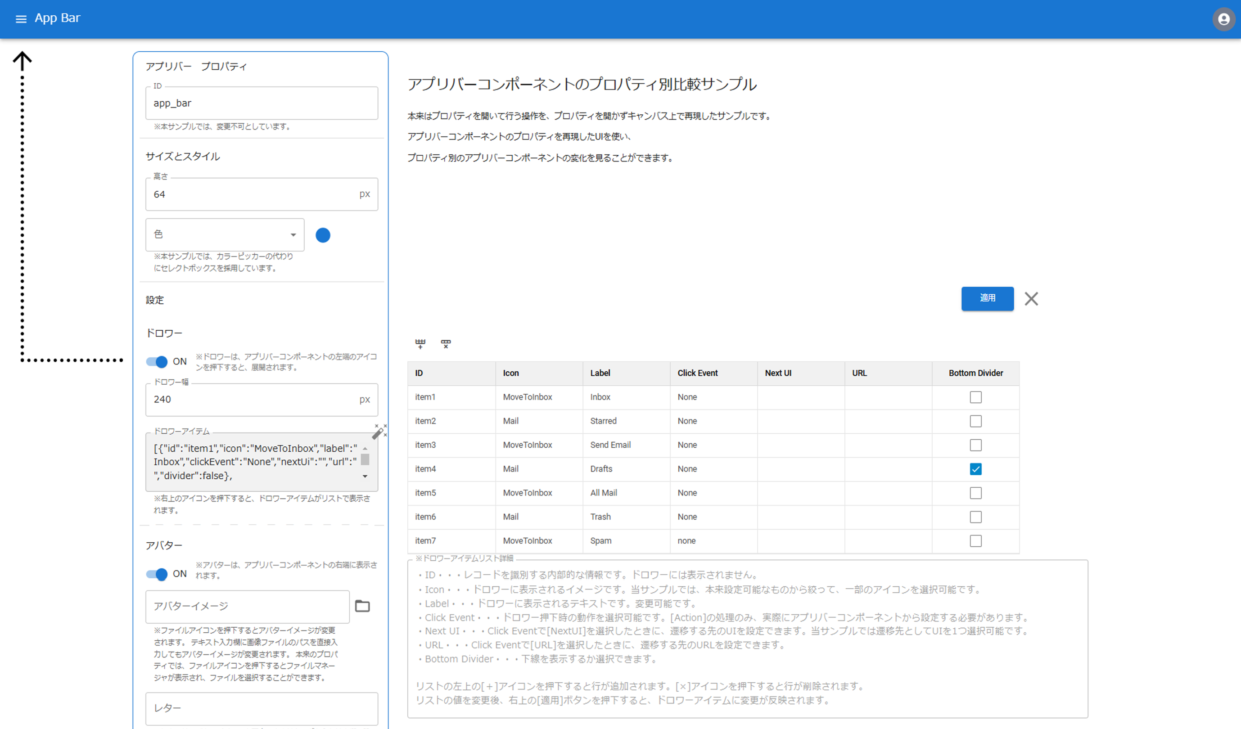Click the Click Event column header
This screenshot has height=729, width=1241.
point(713,373)
